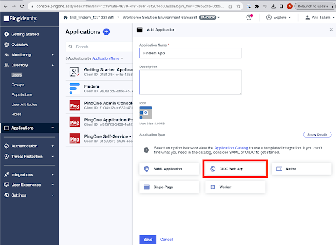
Task: Click the browser extensions puzzle icon
Action: click(x=257, y=6)
